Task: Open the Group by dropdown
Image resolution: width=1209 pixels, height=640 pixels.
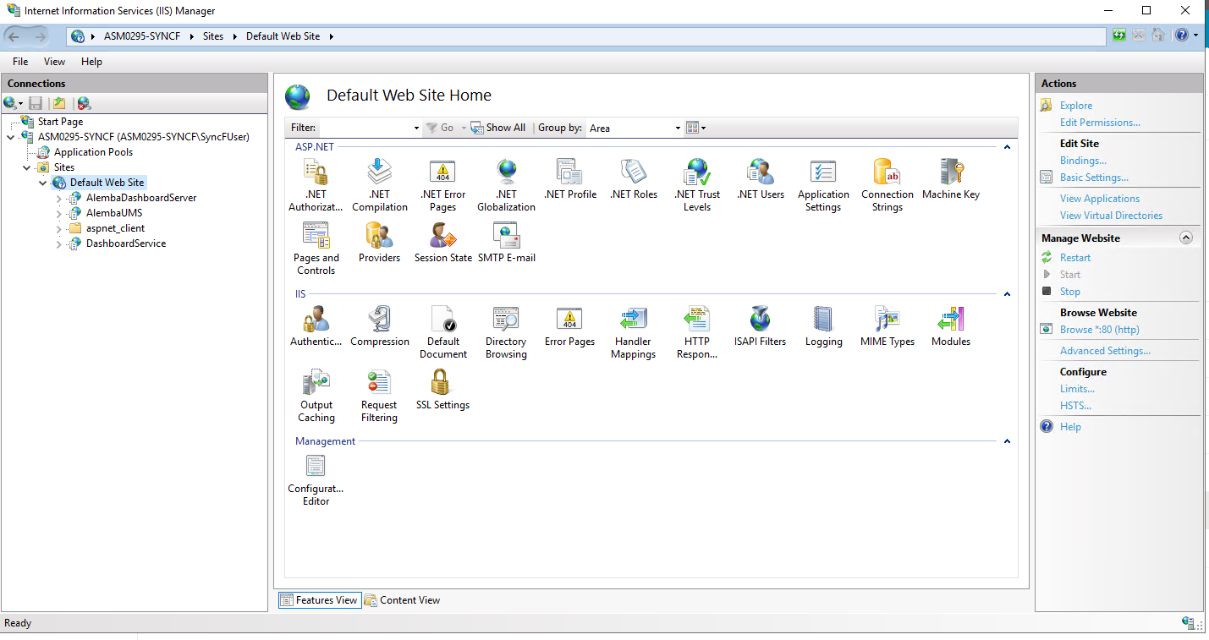Action: point(635,128)
